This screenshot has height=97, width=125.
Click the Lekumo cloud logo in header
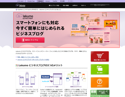click(x=20, y=5)
